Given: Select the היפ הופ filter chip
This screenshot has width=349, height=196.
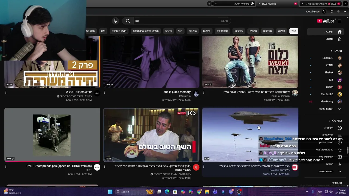Looking at the screenshot, I should point(193,31).
